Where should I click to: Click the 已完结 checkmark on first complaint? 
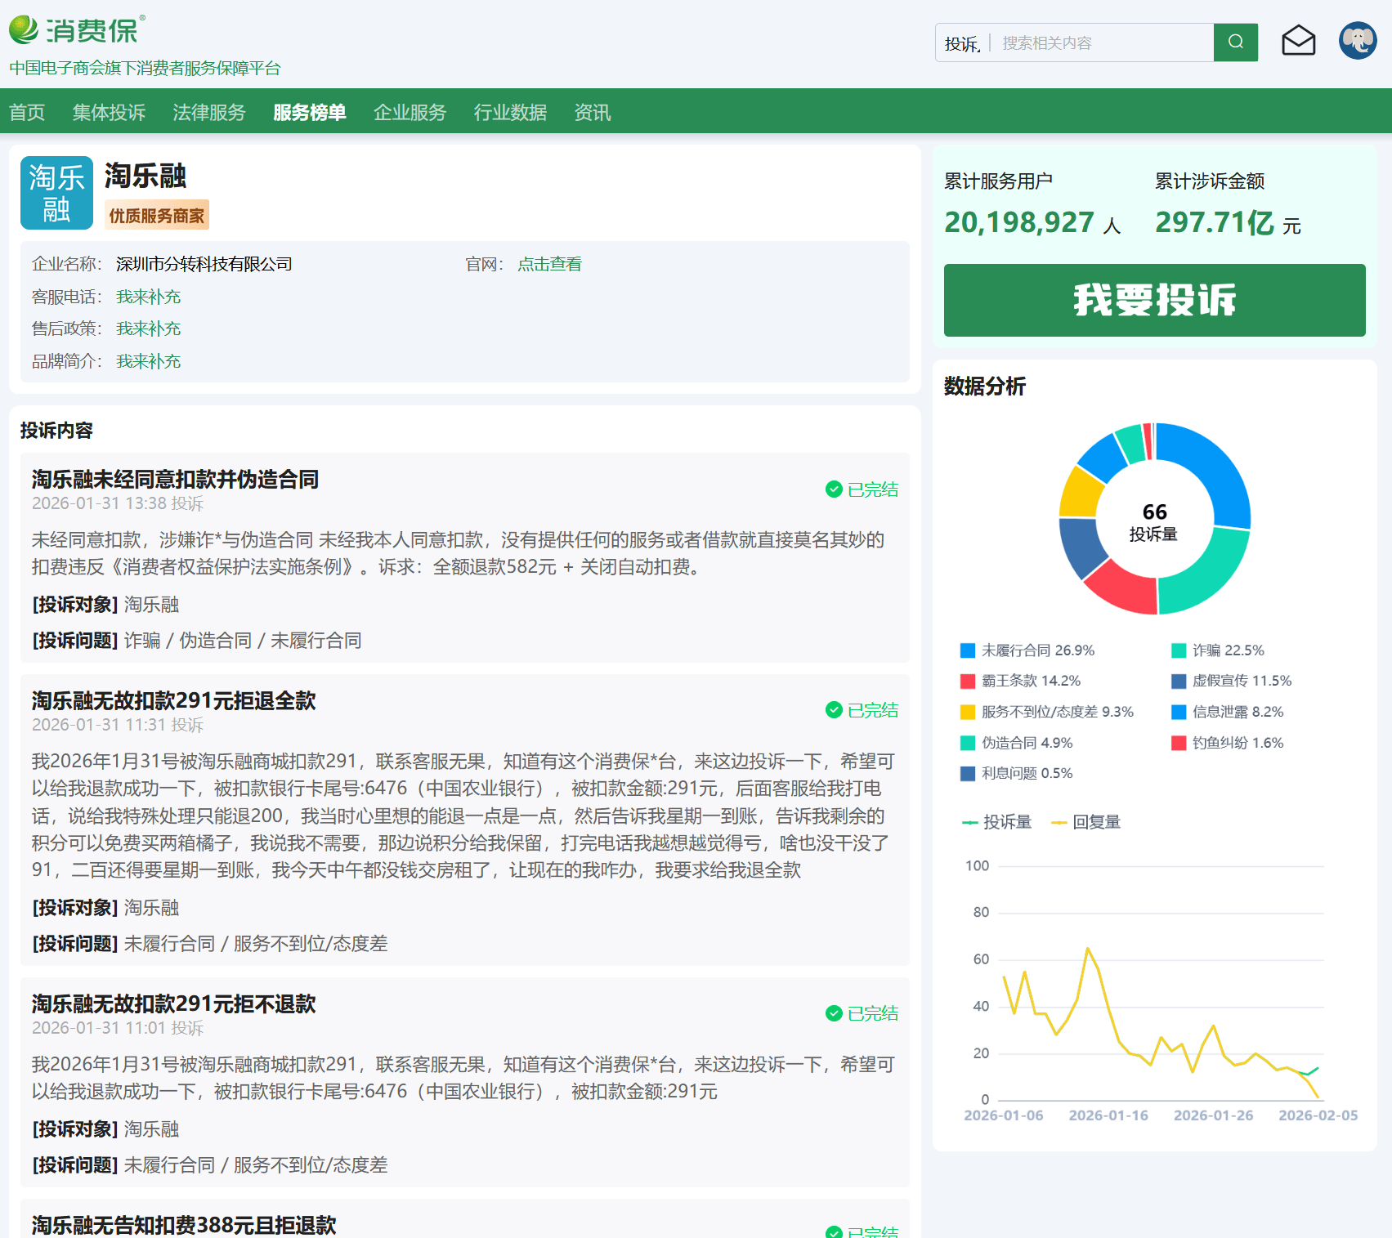[834, 489]
